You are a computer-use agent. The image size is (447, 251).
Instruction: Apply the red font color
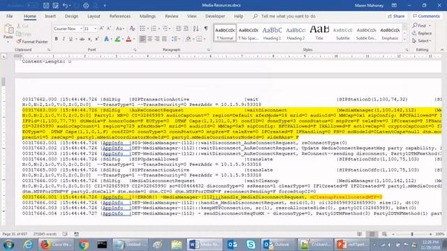[x=129, y=39]
